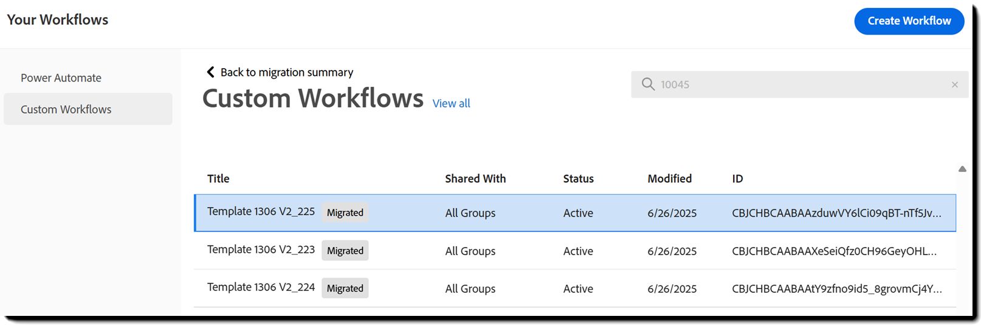
Task: Click All Groups in the V2_225 row
Action: (x=470, y=213)
